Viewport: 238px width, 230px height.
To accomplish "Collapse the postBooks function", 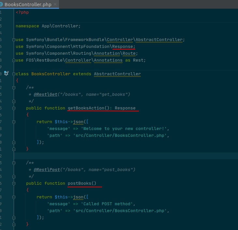I will pos(14,183).
